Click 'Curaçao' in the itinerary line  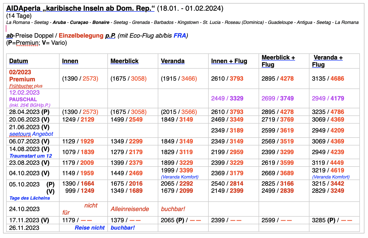[79, 22]
